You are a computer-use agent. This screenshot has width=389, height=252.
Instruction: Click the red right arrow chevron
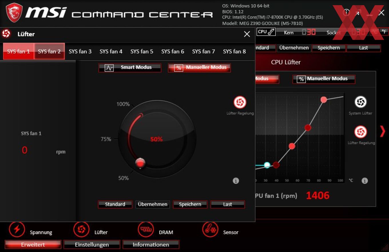pyautogui.click(x=383, y=131)
